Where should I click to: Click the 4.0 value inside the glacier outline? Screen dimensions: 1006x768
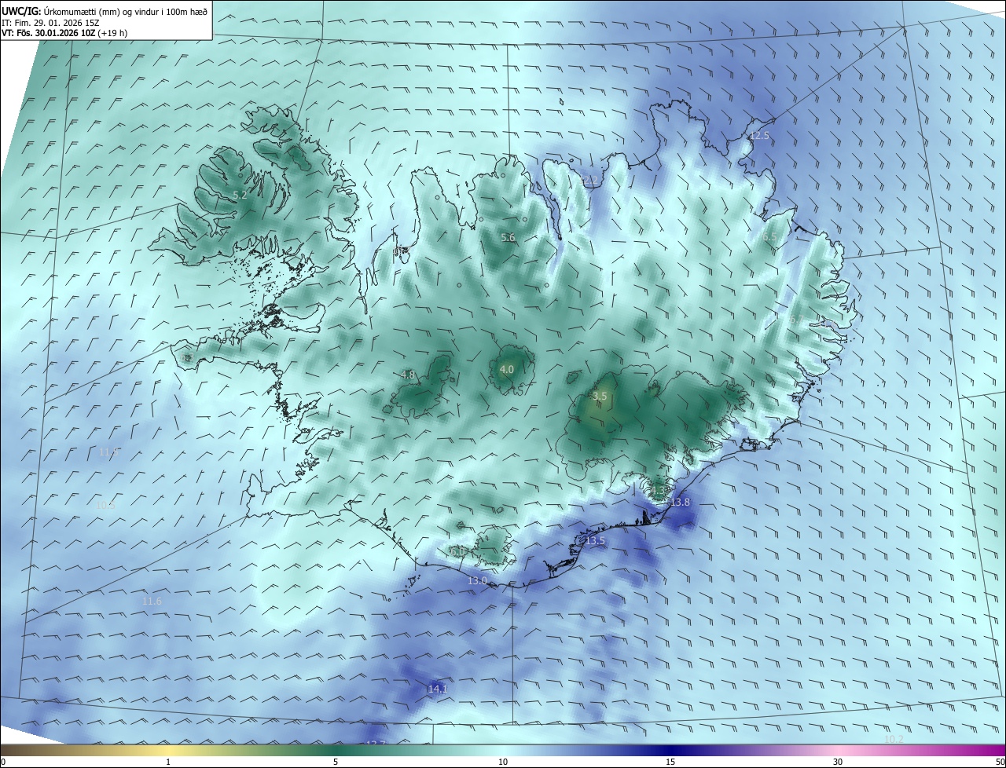coord(507,369)
